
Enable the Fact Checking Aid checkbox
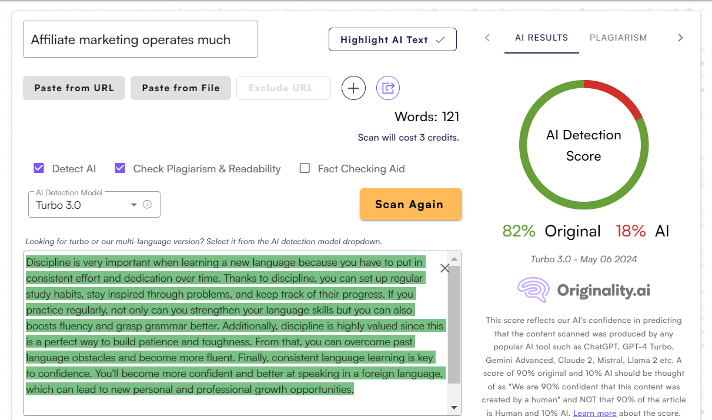point(305,168)
